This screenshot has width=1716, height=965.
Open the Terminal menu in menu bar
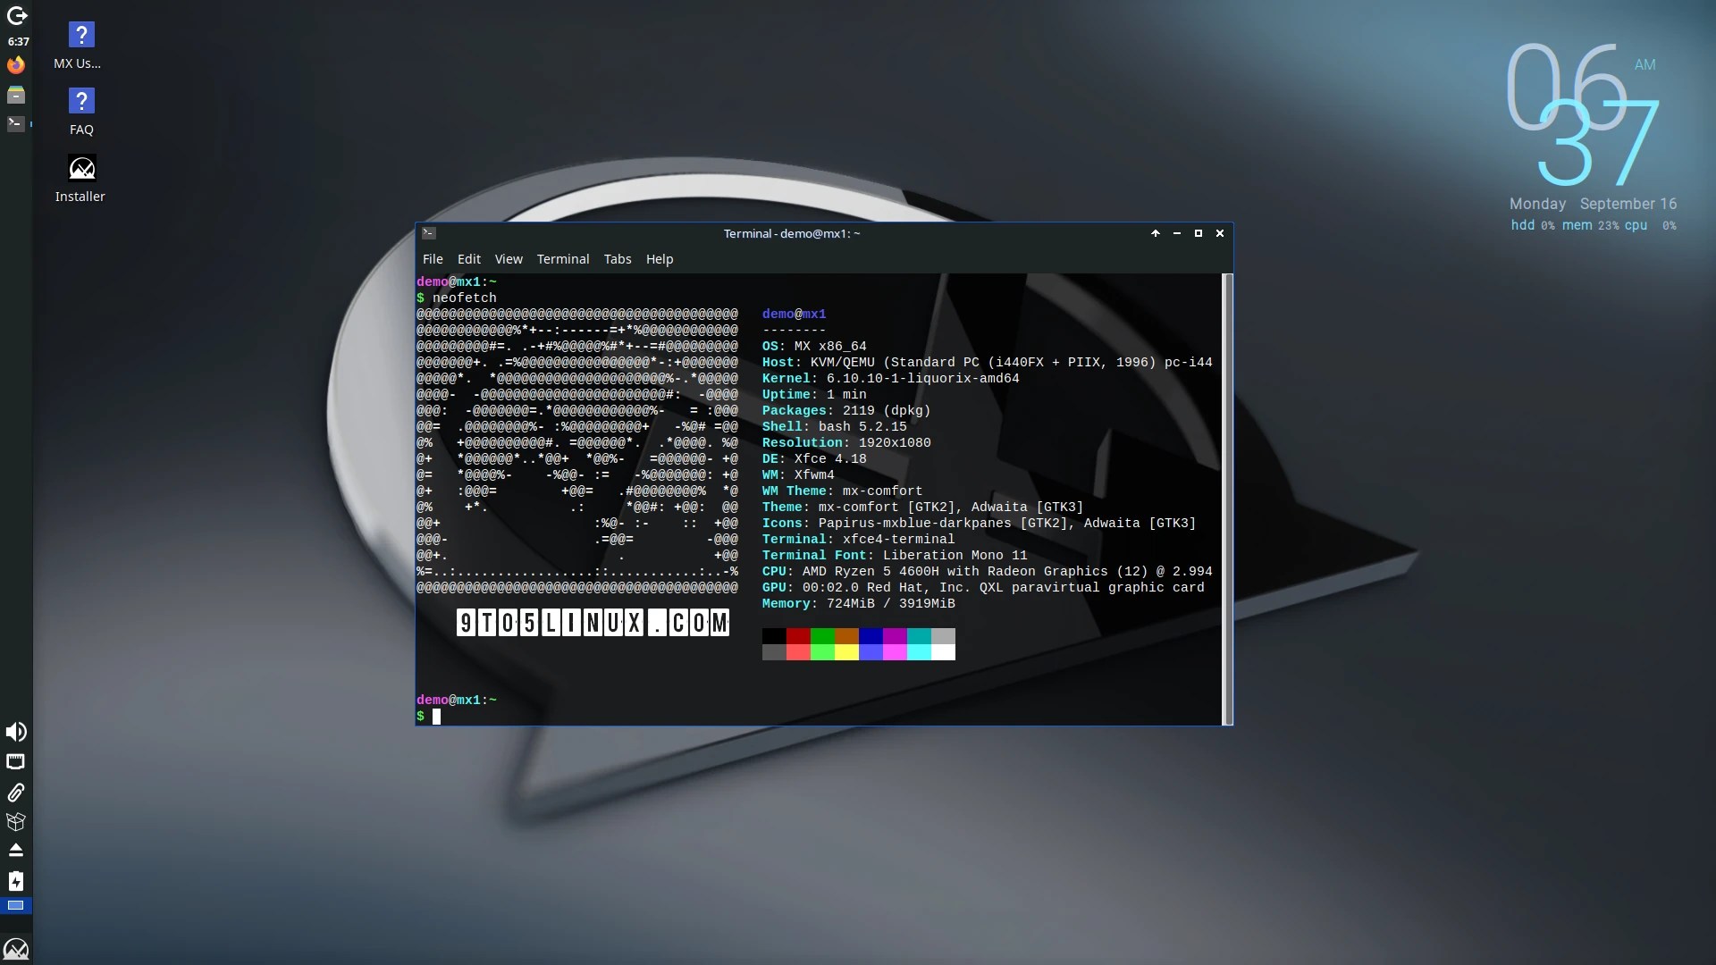click(562, 259)
